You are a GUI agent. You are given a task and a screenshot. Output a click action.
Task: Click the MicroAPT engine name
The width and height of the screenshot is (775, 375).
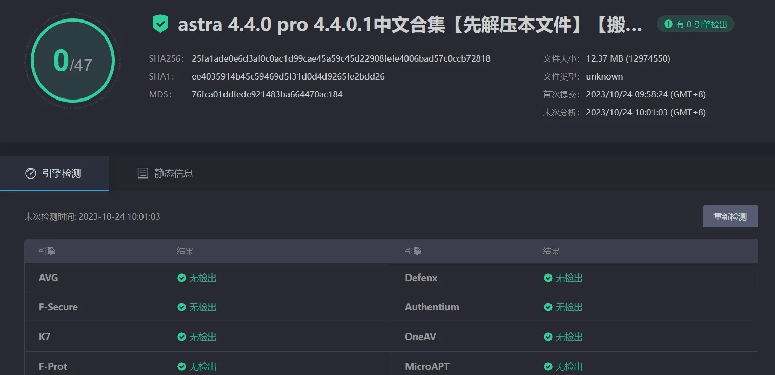pyautogui.click(x=427, y=367)
